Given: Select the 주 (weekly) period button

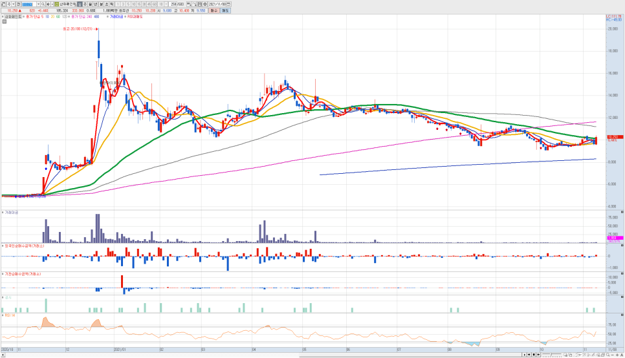Looking at the screenshot, I should 85,4.
